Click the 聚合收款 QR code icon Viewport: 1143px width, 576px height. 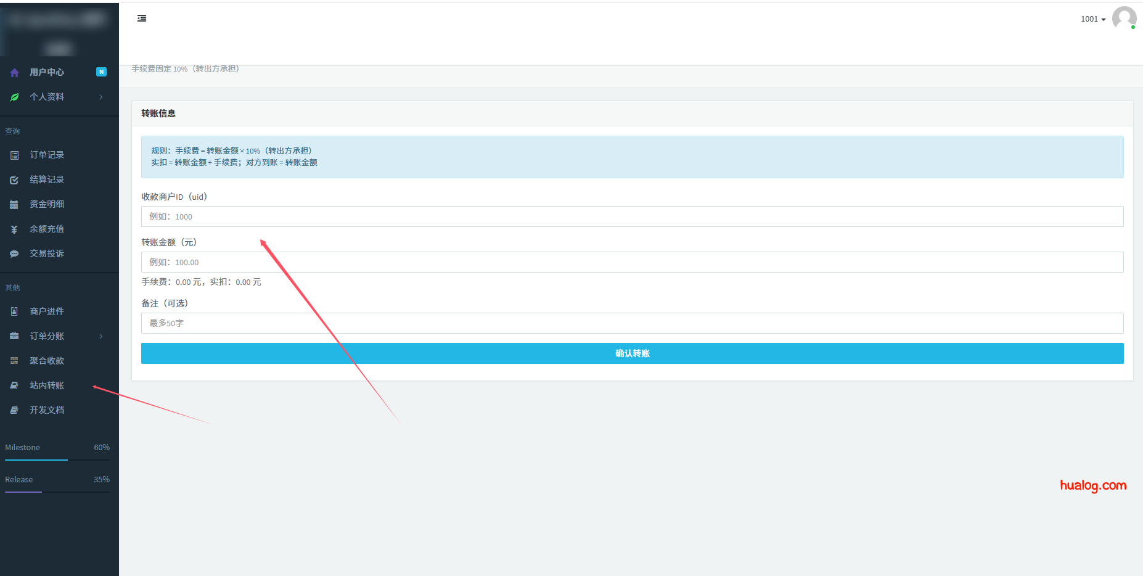click(x=14, y=361)
